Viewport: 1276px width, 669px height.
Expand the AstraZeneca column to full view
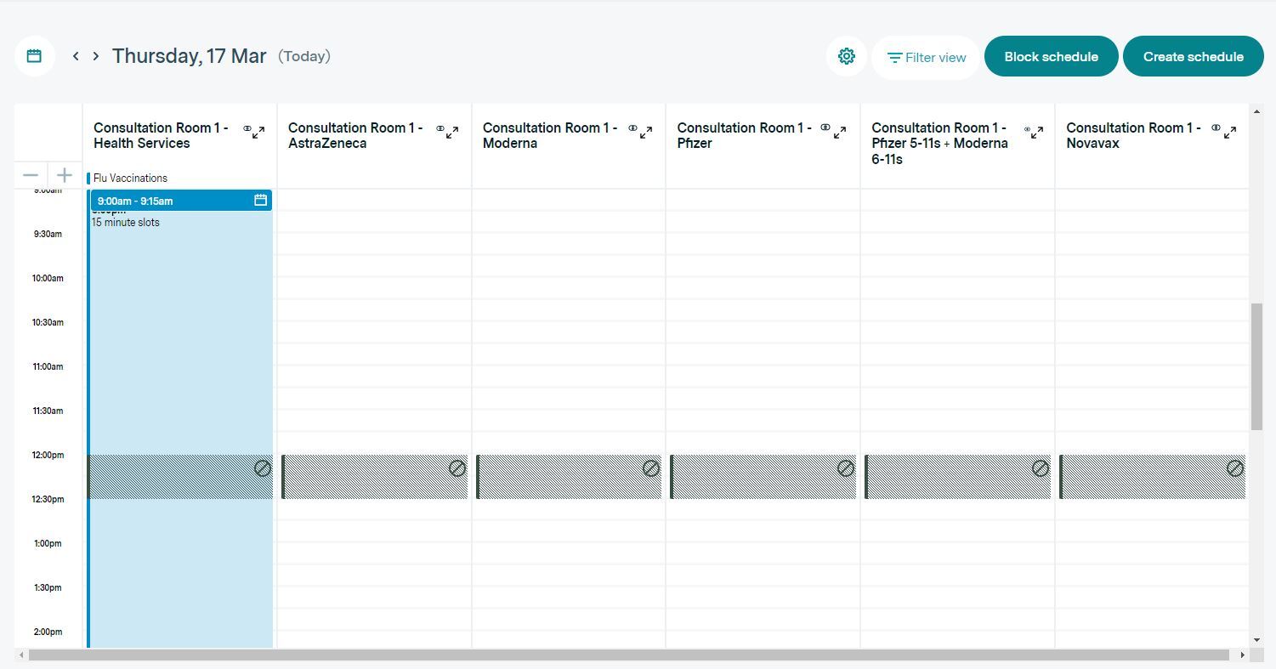[453, 133]
